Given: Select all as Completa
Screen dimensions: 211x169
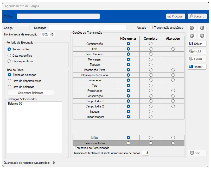Looking at the screenshot, I should tap(151, 143).
